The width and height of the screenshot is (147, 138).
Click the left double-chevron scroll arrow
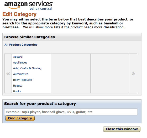[8, 74]
